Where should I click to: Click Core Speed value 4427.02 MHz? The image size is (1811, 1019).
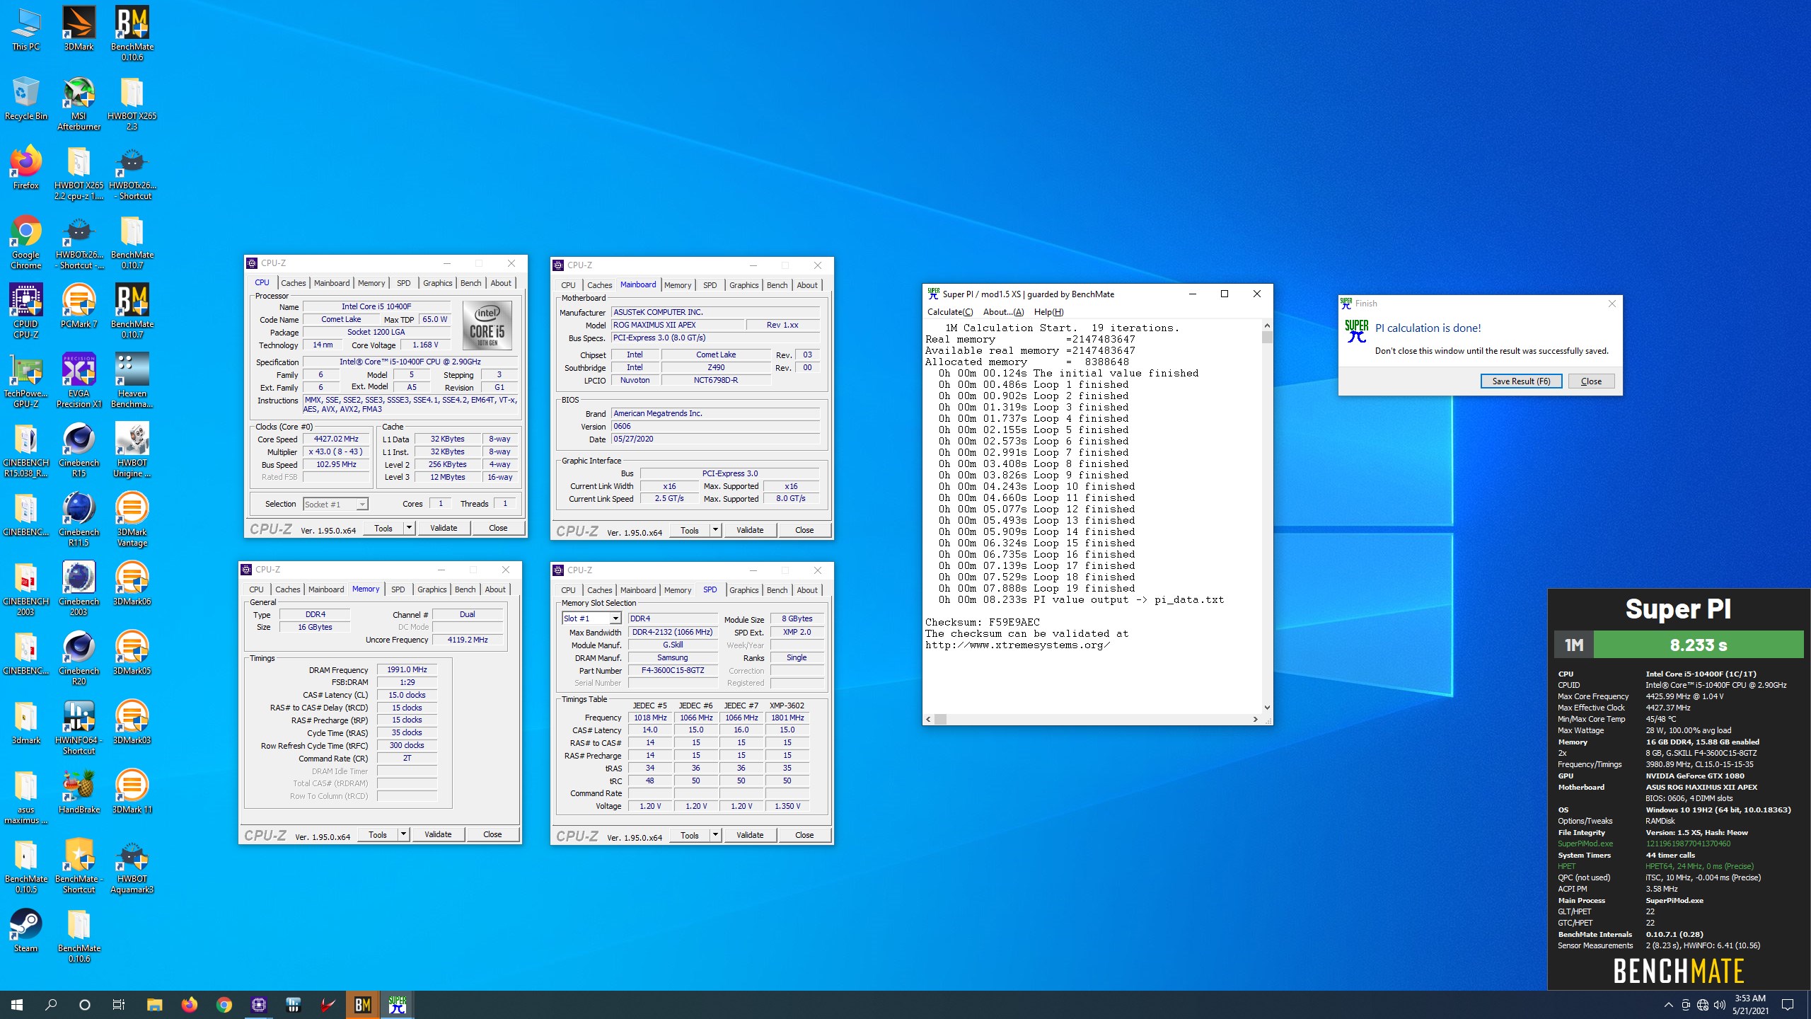[x=336, y=439]
